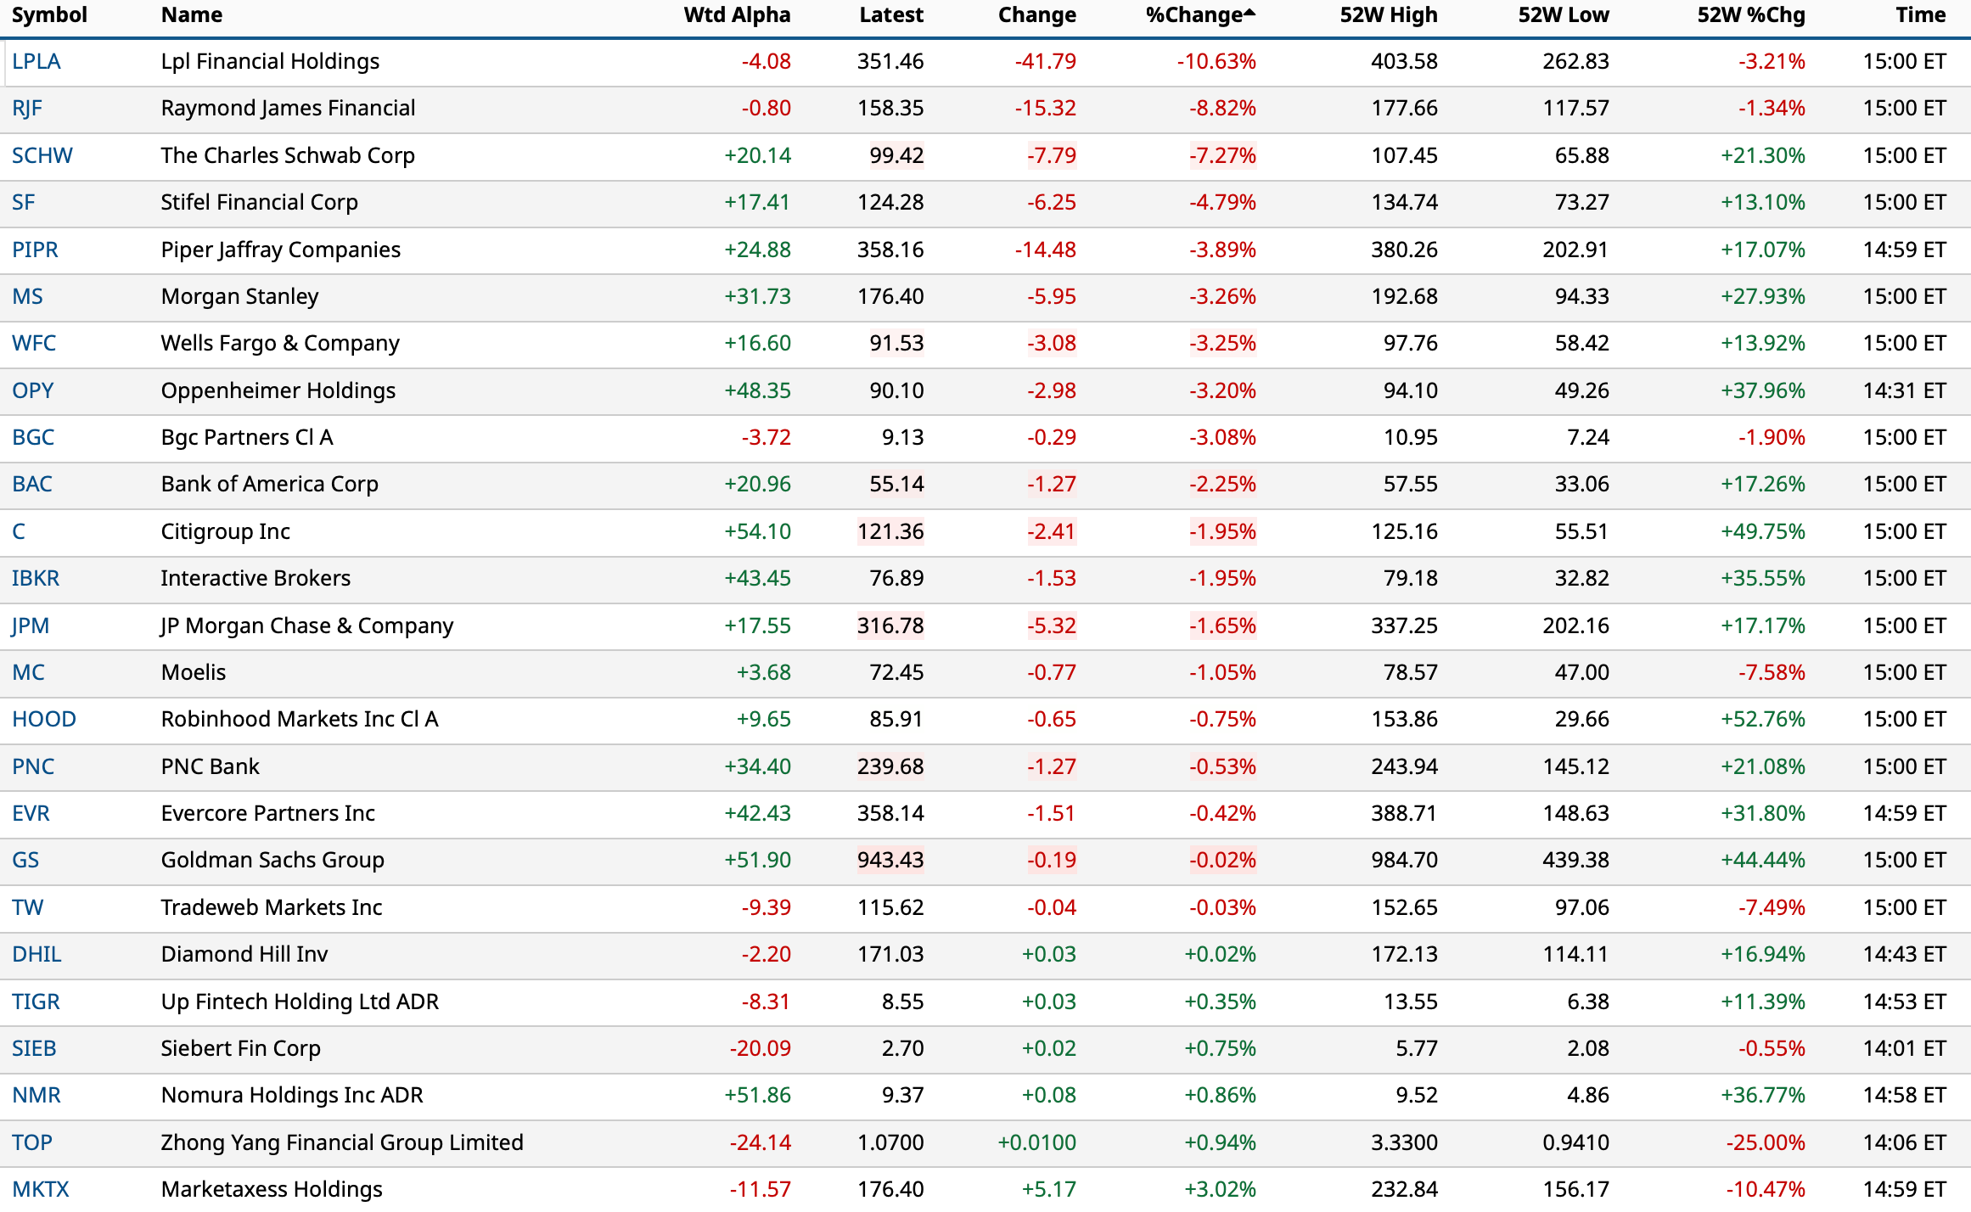Click the Time column header

[1920, 15]
